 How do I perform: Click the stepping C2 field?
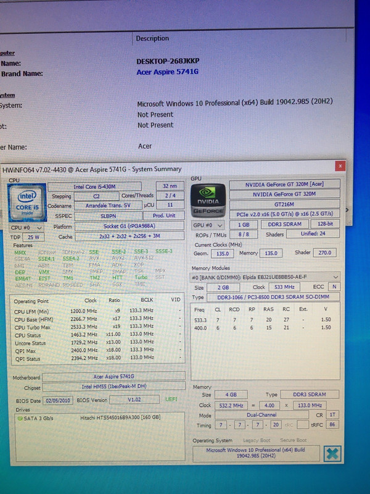pyautogui.click(x=97, y=196)
